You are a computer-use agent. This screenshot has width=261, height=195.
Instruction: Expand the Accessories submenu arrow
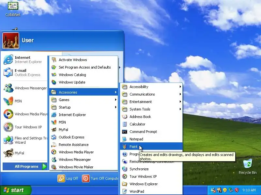116,92
